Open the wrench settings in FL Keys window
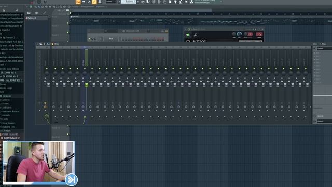332x187 pixels. [195, 35]
